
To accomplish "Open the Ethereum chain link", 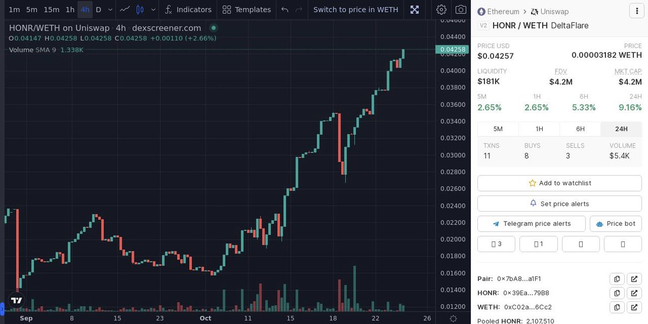I will tap(499, 11).
